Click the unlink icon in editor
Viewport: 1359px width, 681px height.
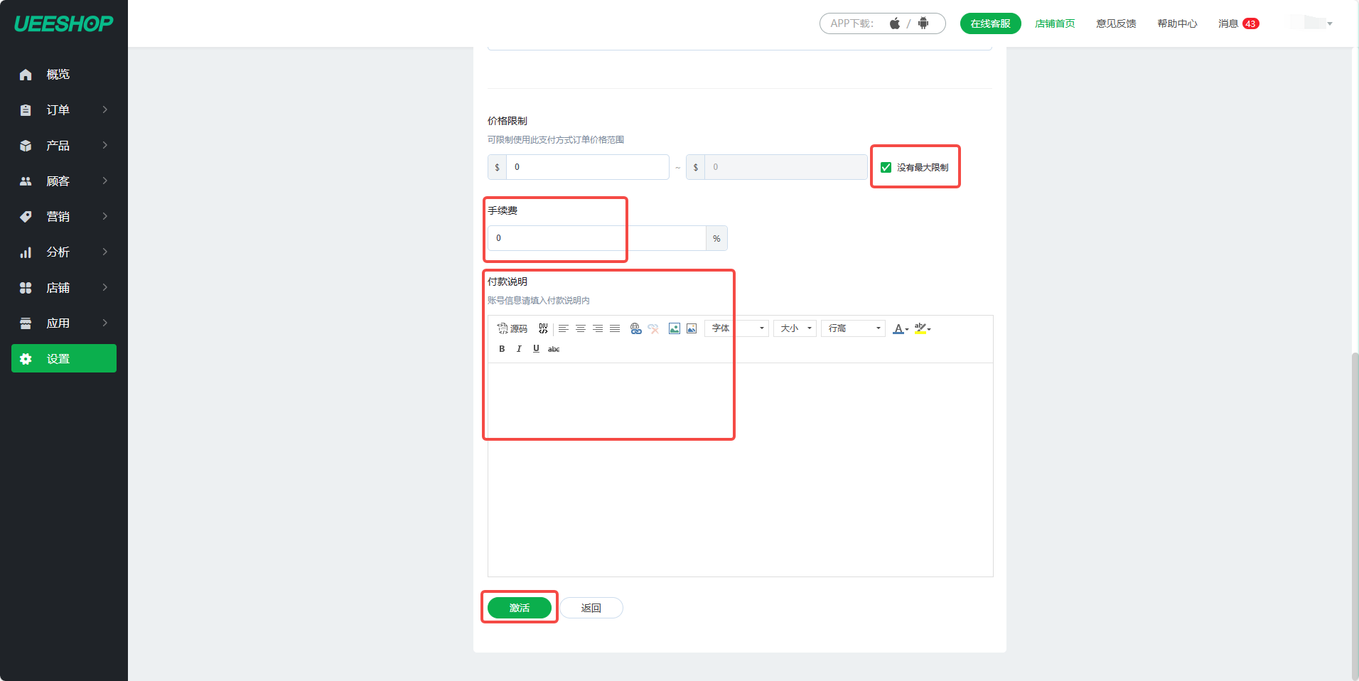653,328
